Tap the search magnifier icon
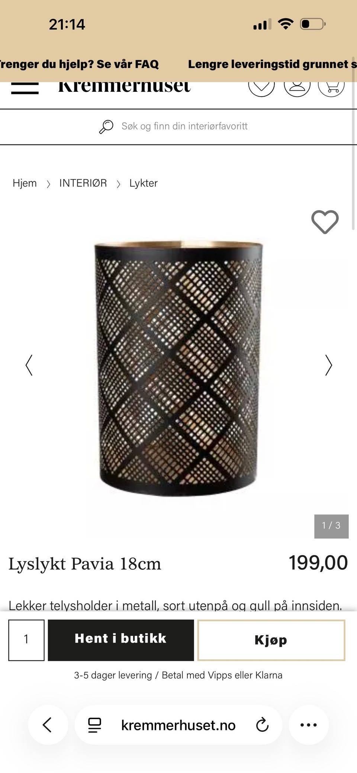The height and width of the screenshot is (773, 357). [106, 127]
